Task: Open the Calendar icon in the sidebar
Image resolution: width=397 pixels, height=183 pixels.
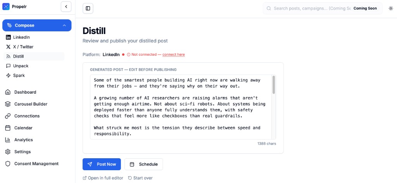Action: click(x=7, y=128)
